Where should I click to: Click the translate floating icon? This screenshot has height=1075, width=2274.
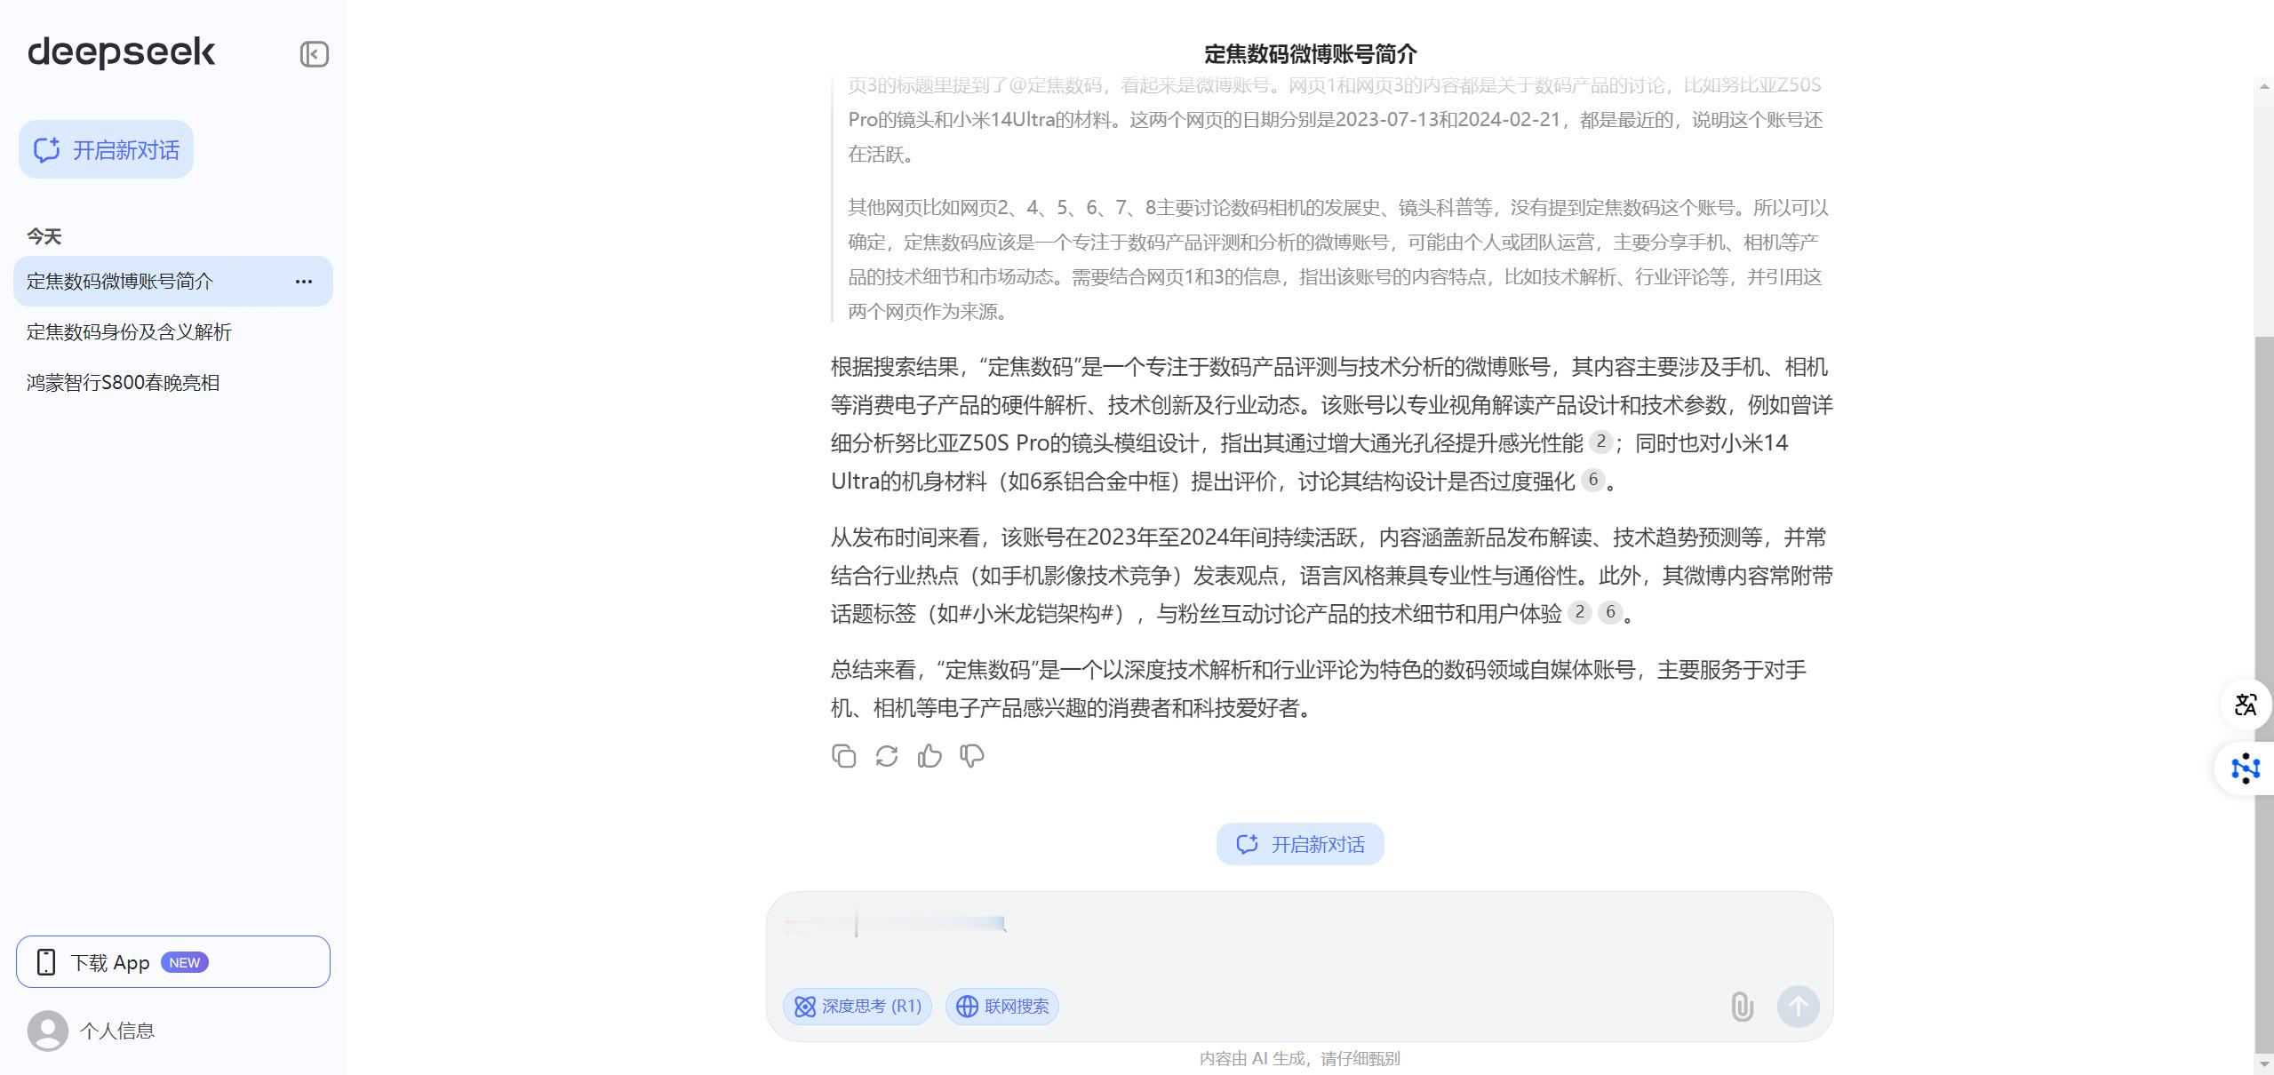pos(2246,705)
